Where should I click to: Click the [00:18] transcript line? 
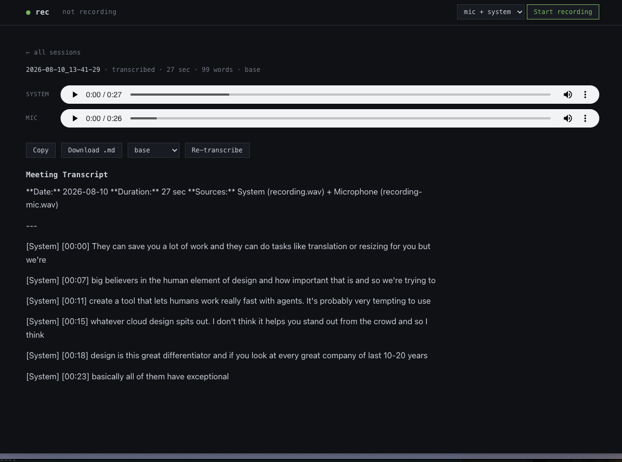pos(227,356)
